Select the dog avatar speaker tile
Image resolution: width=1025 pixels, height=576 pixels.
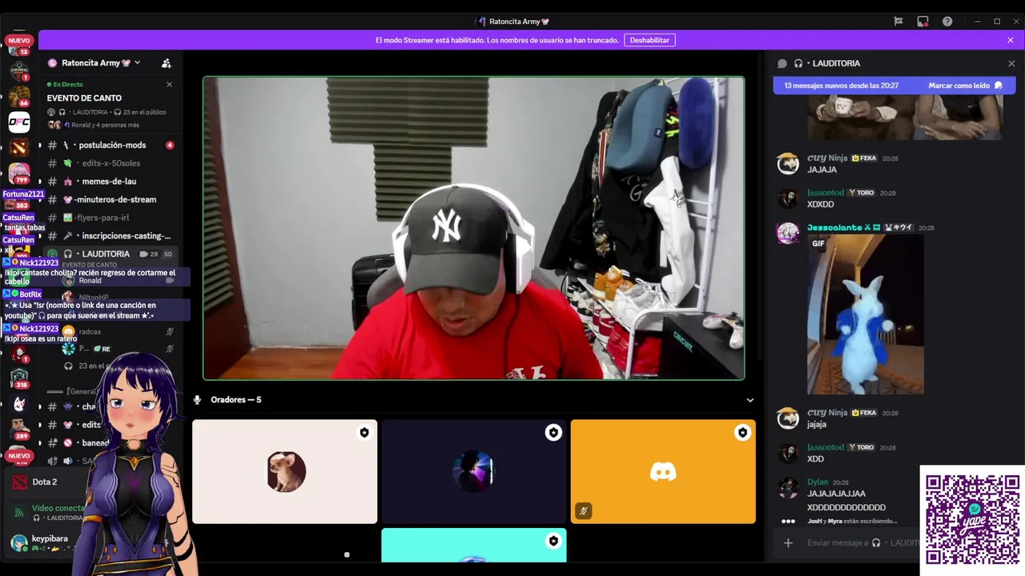(285, 472)
